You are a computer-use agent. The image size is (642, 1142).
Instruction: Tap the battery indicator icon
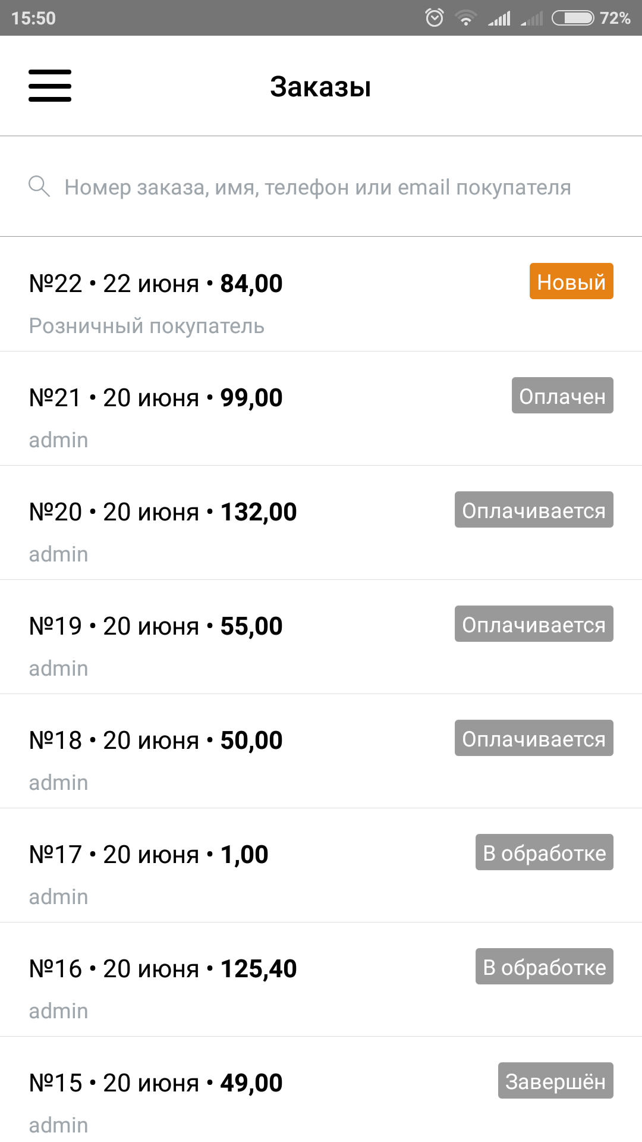572,18
